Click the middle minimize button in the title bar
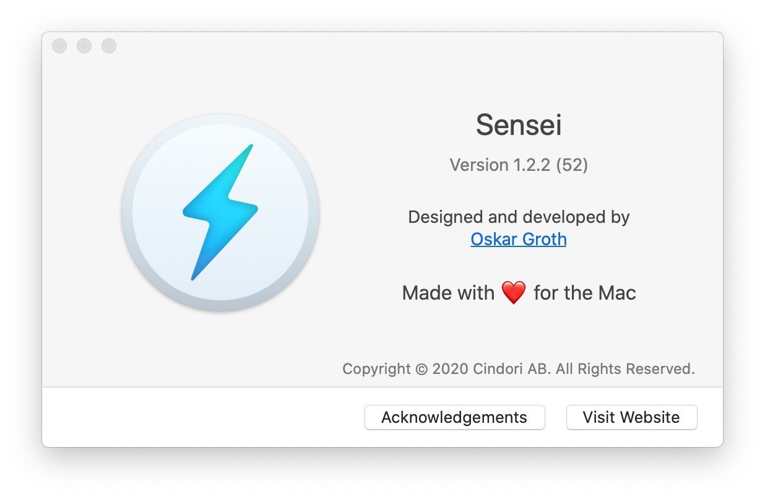This screenshot has width=765, height=499. click(84, 46)
